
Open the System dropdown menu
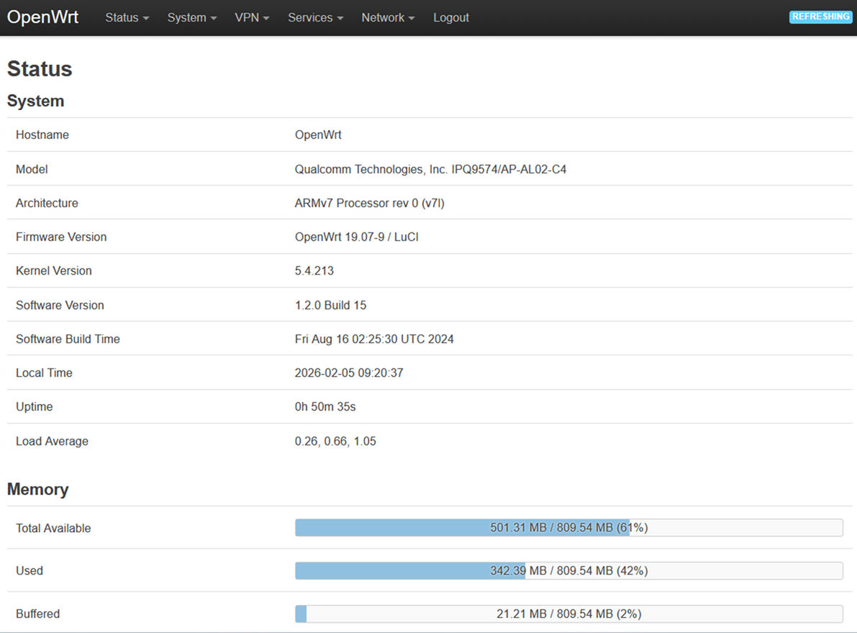pos(192,17)
